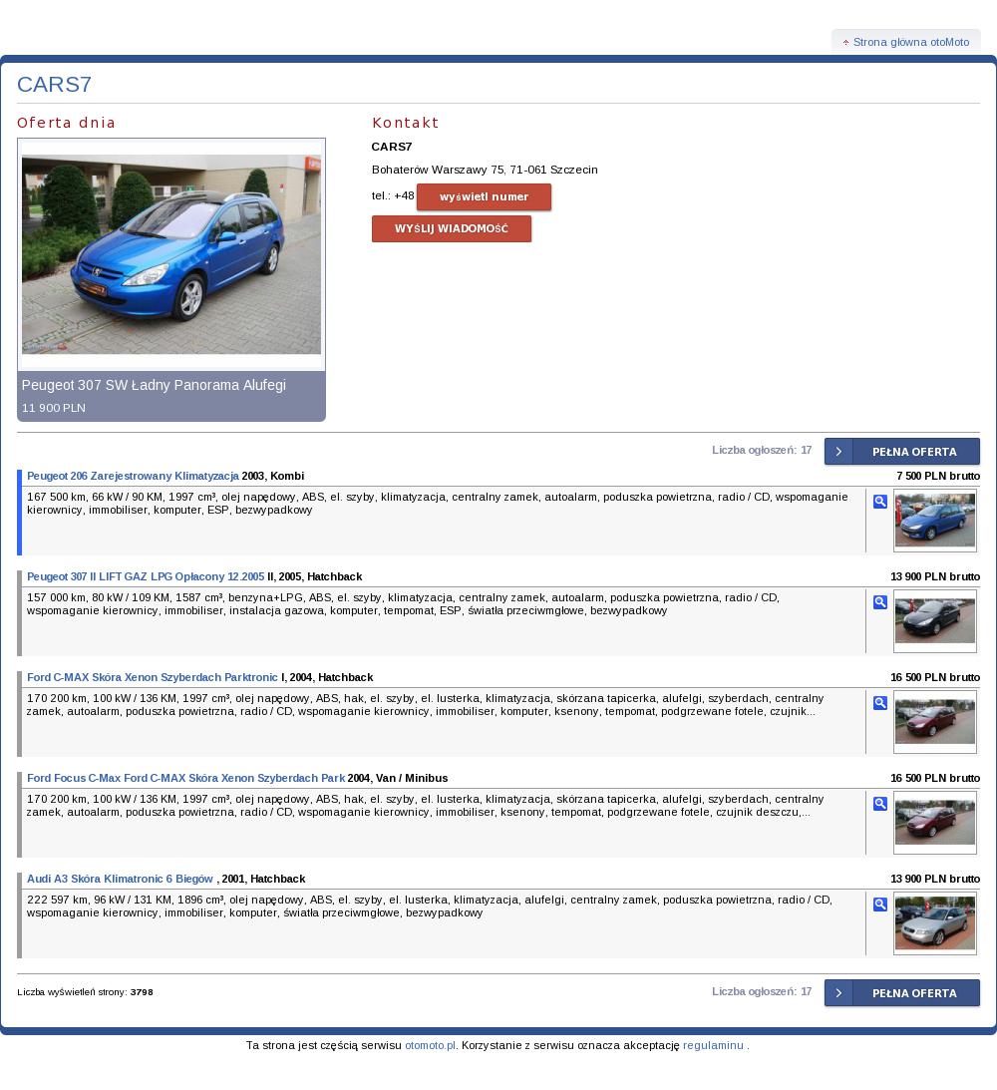Image resolution: width=997 pixels, height=1090 pixels.
Task: Open Ford Focus C-Max Ford C-MAX listing
Action: point(185,779)
